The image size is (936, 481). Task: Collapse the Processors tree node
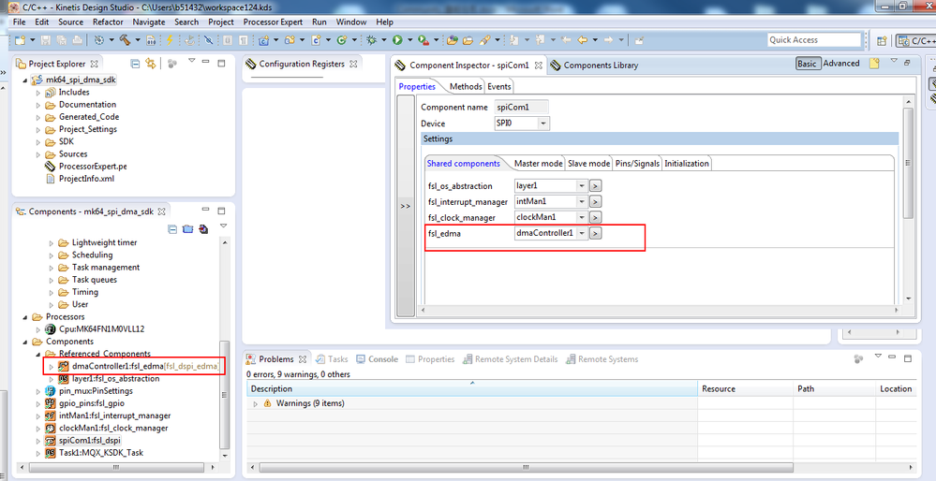(x=25, y=317)
